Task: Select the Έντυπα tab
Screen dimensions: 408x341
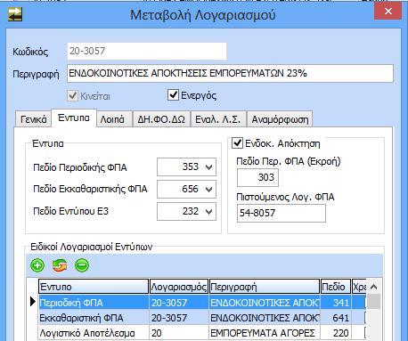Action: pos(74,118)
